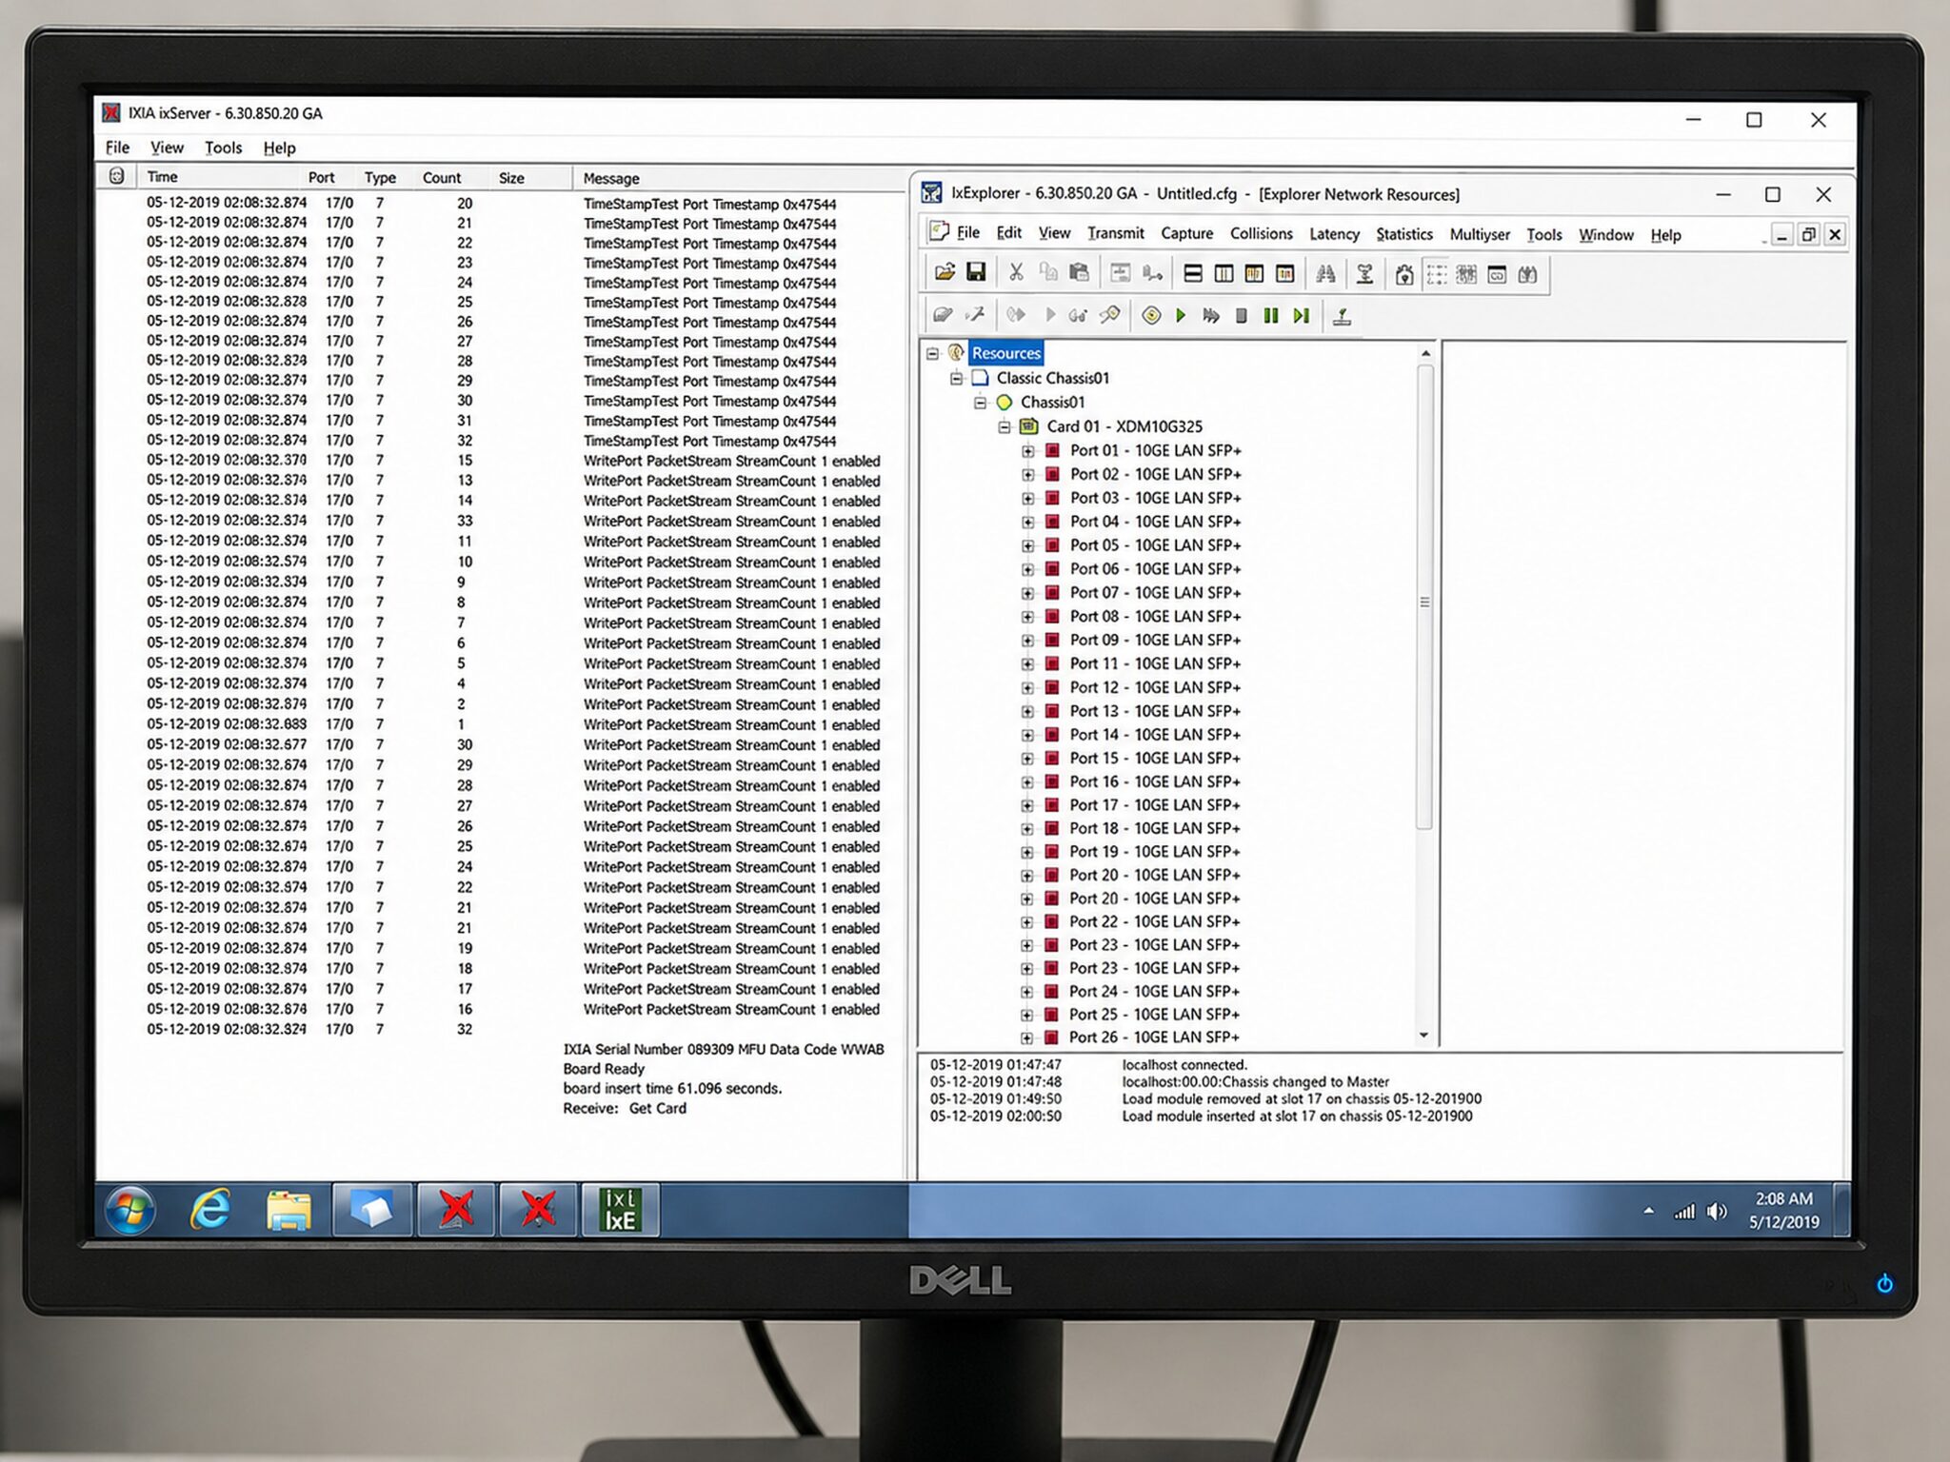Open Collisions menu in IxExplorer
Image resolution: width=1950 pixels, height=1462 pixels.
coord(1262,233)
